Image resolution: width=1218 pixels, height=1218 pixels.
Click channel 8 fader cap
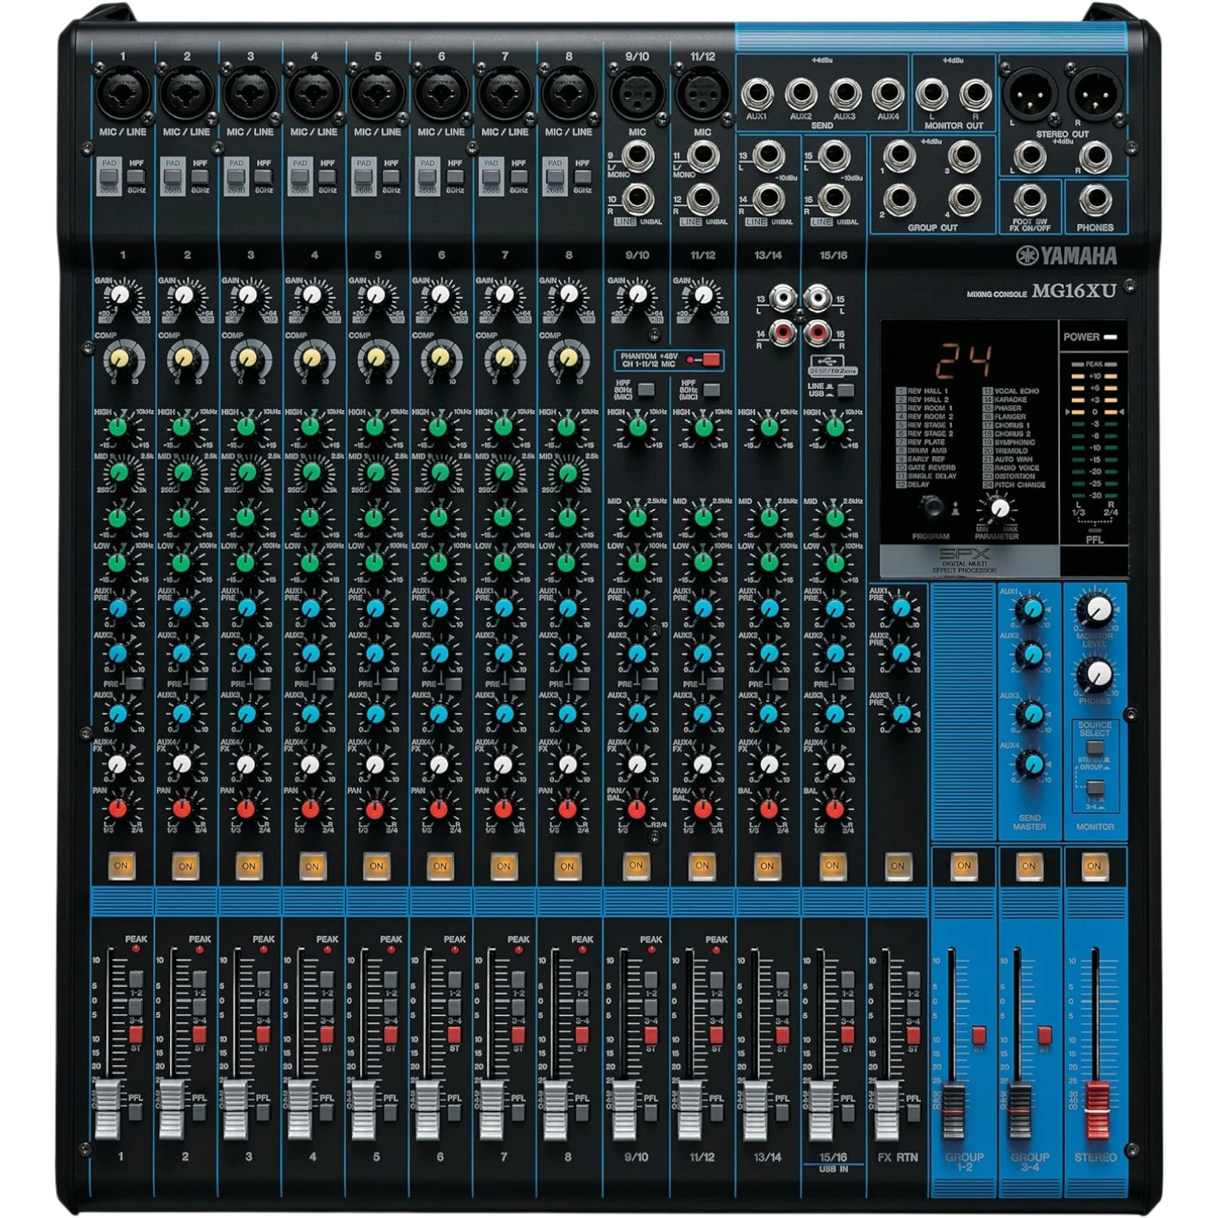click(x=555, y=1108)
